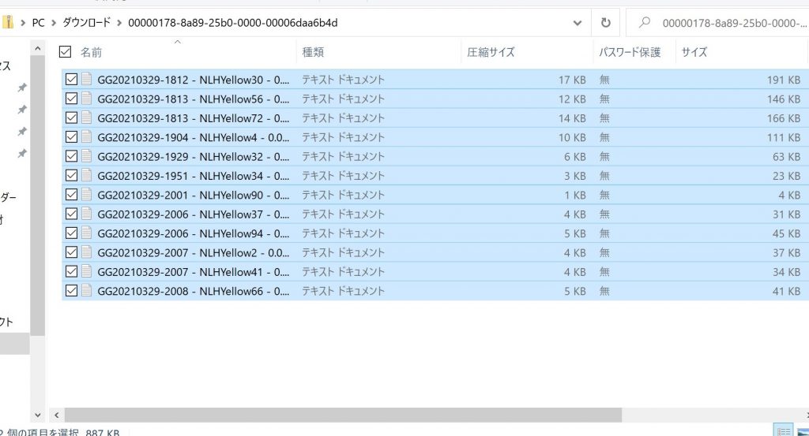
Task: Click file icon of GG20210329-1812 NLHYellow30
Action: pos(87,80)
